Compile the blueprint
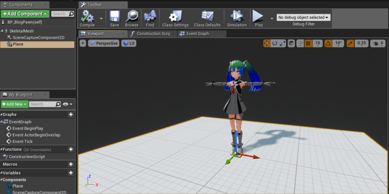 coord(87,19)
